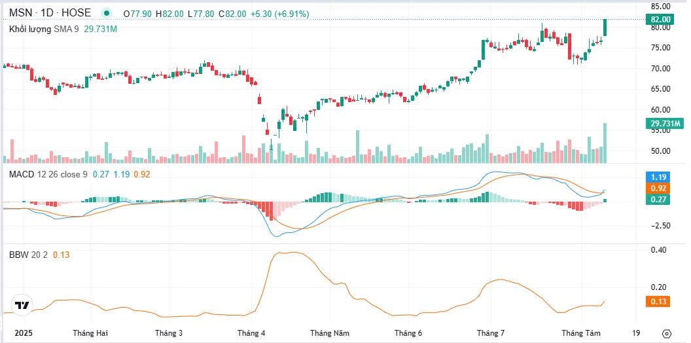Click the C82.00 close value in header
Image resolution: width=691 pixels, height=343 pixels.
click(x=232, y=14)
